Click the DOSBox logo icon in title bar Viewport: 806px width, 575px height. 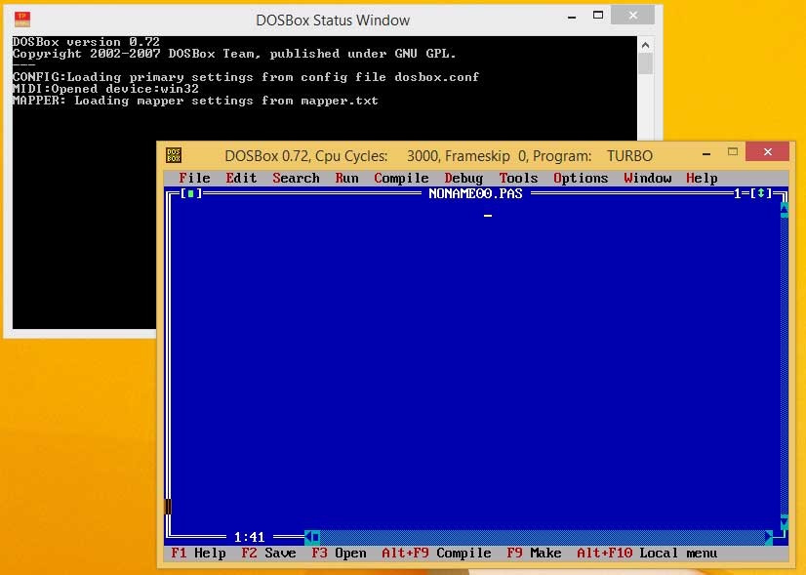175,154
